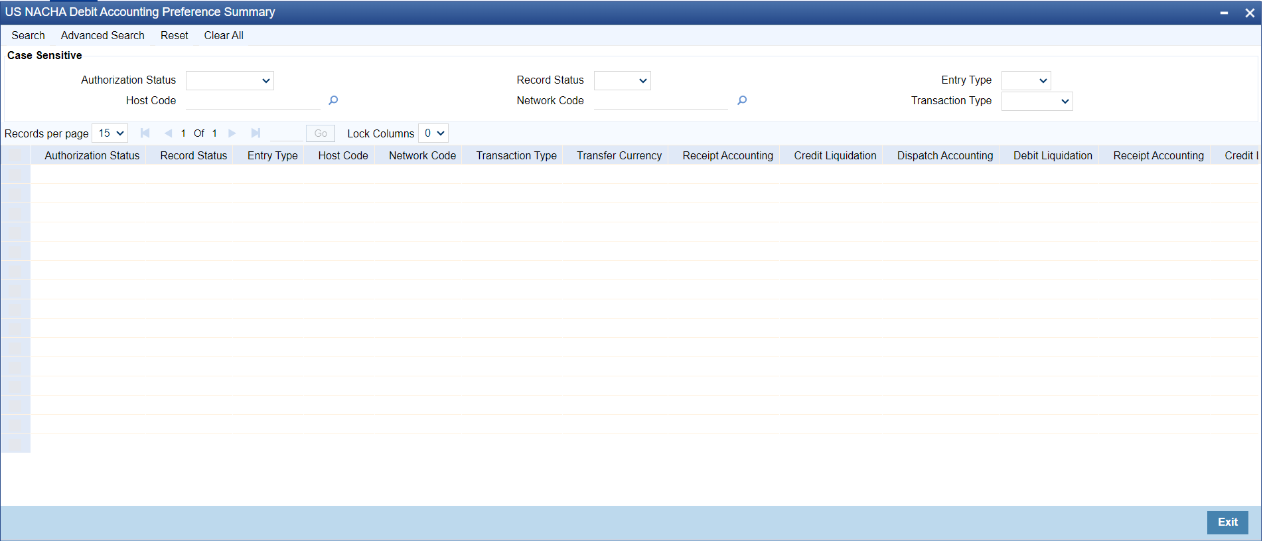This screenshot has width=1263, height=541.
Task: Select the first row selector cell
Action: point(16,174)
